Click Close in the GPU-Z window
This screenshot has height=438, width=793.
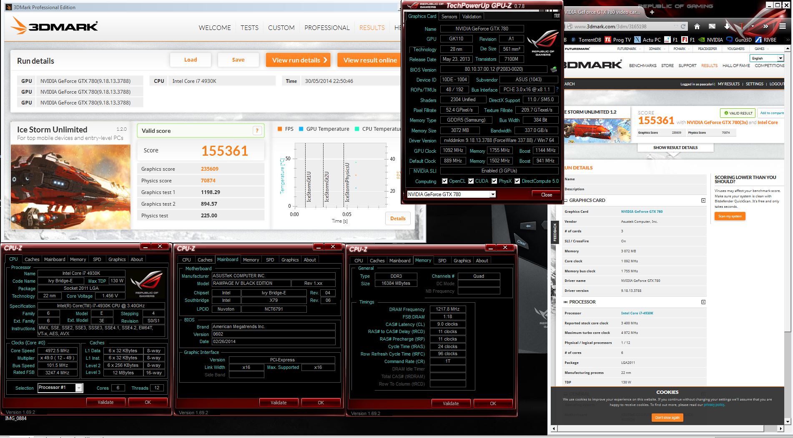(546, 194)
